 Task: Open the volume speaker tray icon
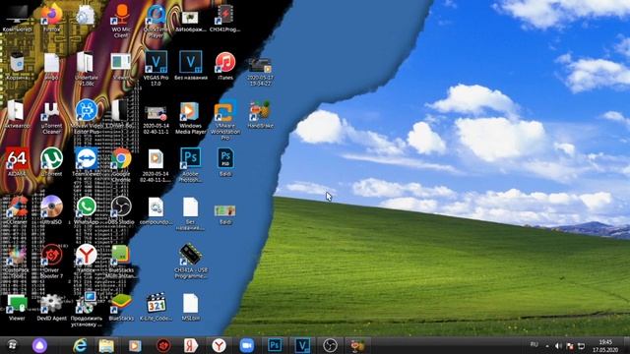558,345
